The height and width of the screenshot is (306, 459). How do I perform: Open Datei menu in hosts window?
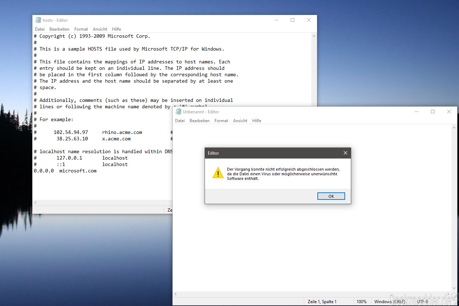point(39,29)
